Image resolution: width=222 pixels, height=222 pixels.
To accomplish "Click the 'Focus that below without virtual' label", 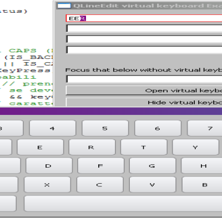I will coord(144,70).
